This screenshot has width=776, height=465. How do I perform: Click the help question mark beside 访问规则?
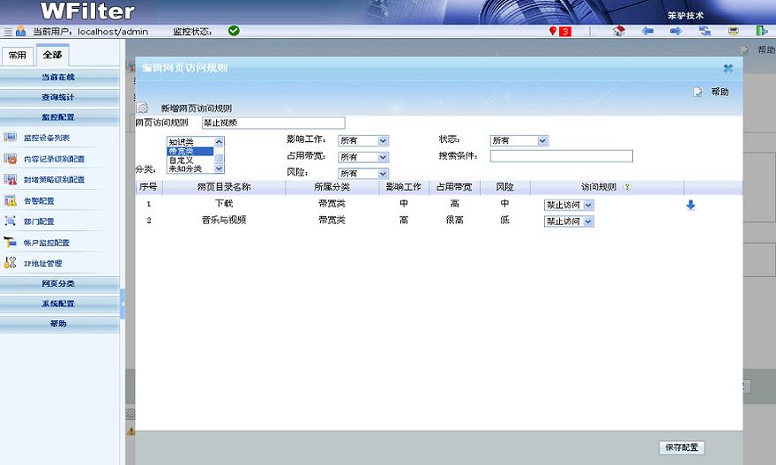[627, 187]
